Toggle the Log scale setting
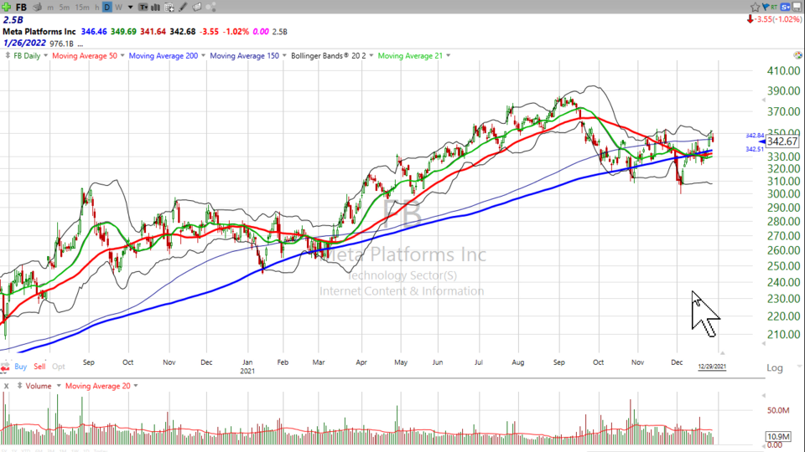805x452 pixels. 774,368
